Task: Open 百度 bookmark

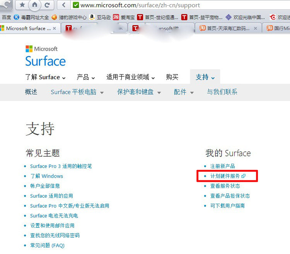Action: coord(6,17)
